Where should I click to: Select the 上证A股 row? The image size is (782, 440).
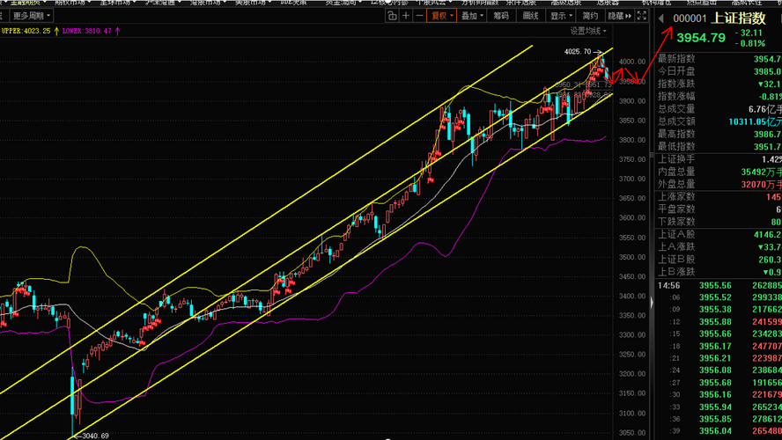click(x=719, y=234)
